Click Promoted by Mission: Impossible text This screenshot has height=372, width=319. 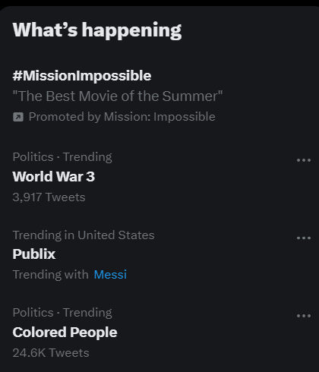122,117
